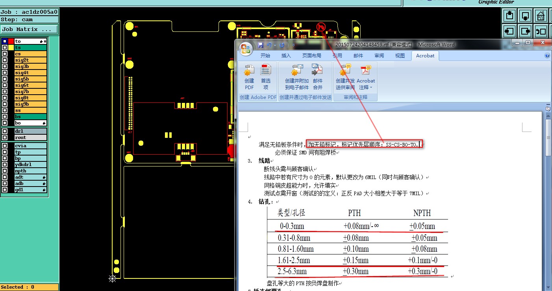This screenshot has height=291, width=552.
Task: Select layer sig9b in the layer list
Action: tap(31, 104)
